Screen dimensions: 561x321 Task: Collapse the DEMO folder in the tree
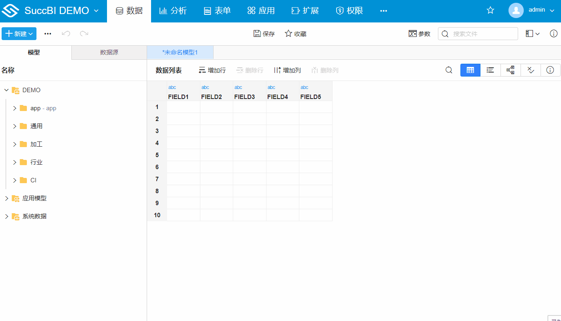6,90
